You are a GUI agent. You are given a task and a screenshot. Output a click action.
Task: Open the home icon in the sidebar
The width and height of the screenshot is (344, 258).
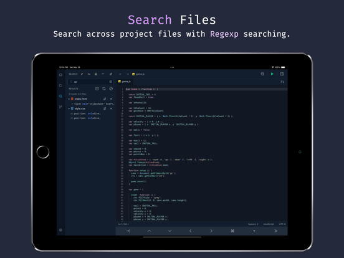point(61,75)
